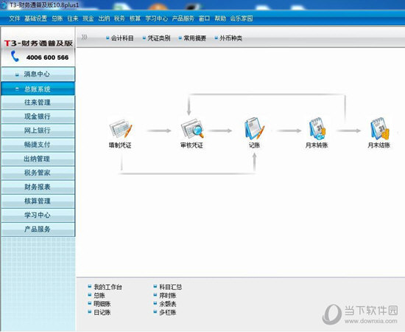
Task: Open the 税务 menu
Action: 119,18
